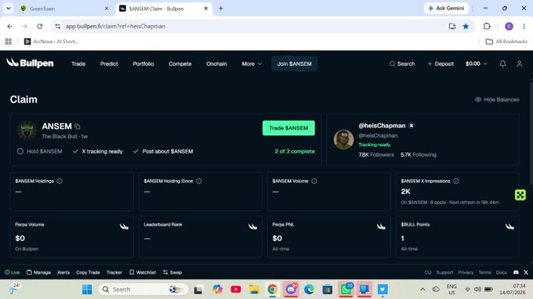Open the Support link

(444, 272)
